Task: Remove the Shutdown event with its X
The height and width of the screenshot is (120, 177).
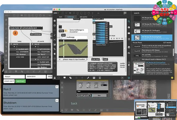Action: (57, 100)
